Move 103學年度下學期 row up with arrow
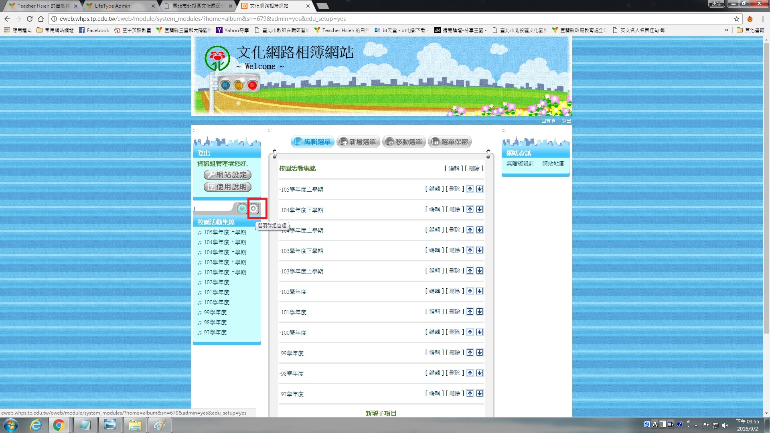Viewport: 770px width, 433px height. coord(470,250)
